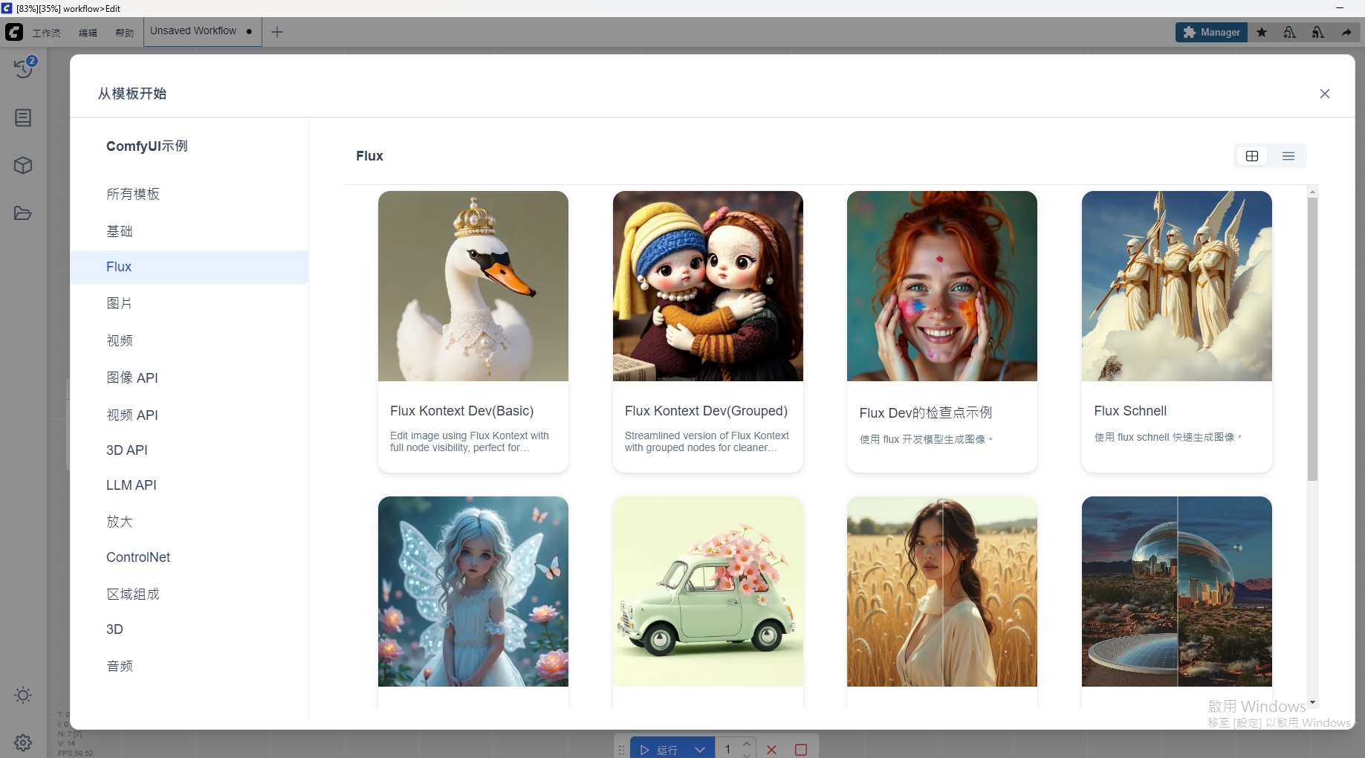The width and height of the screenshot is (1365, 758).
Task: Select the 视频 category
Action: (189, 340)
